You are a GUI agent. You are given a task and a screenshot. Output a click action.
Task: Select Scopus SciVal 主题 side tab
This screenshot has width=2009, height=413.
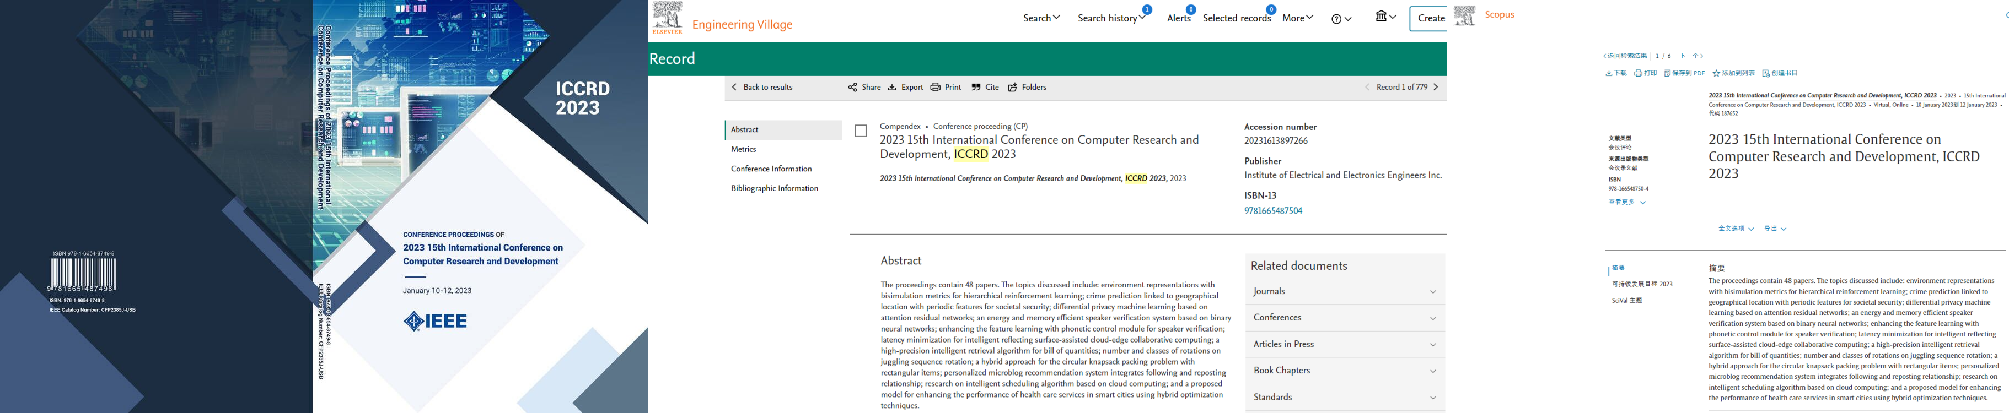1627,301
